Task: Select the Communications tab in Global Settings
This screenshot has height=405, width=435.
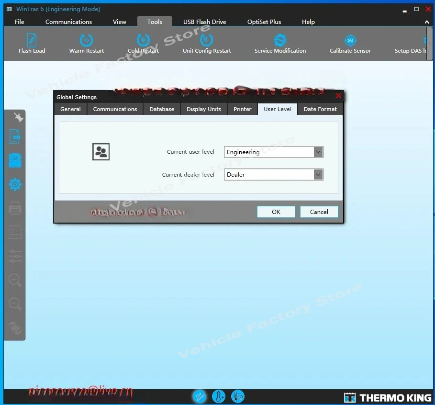Action: (x=115, y=109)
